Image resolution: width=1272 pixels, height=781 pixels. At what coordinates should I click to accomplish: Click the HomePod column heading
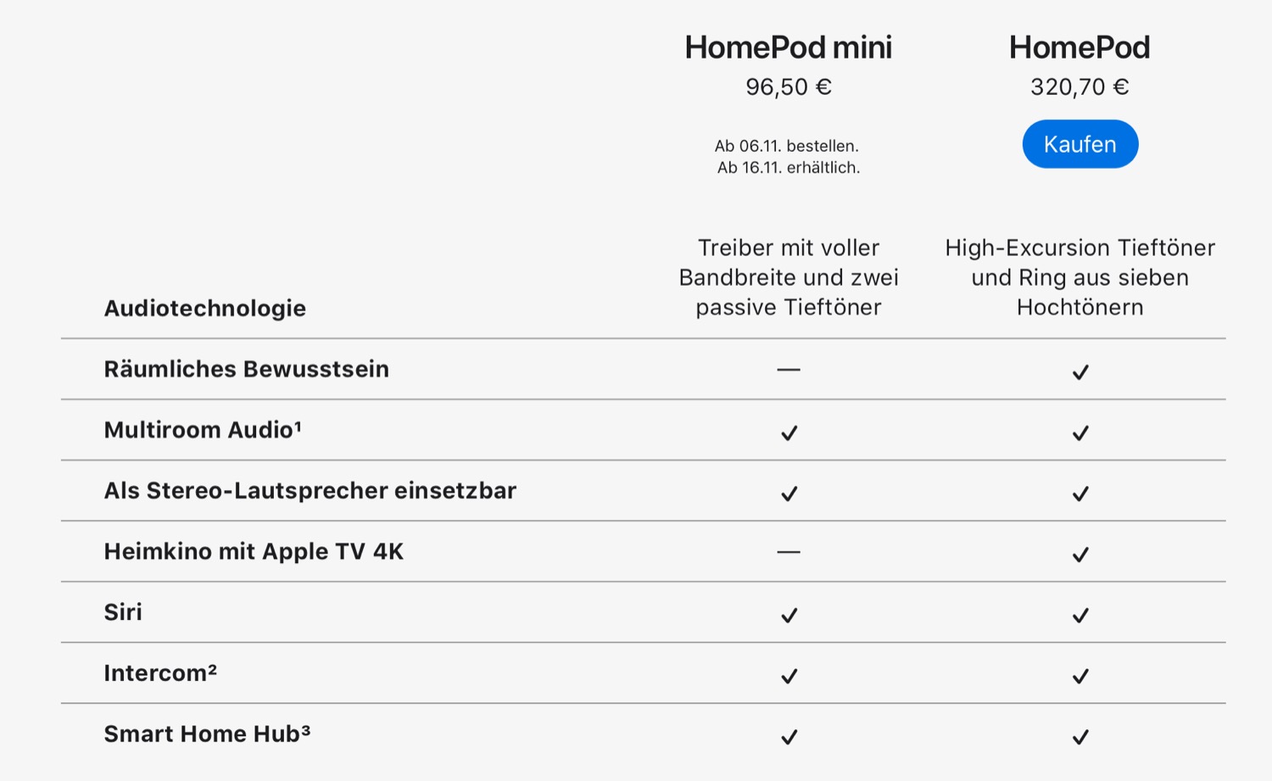coord(1080,47)
